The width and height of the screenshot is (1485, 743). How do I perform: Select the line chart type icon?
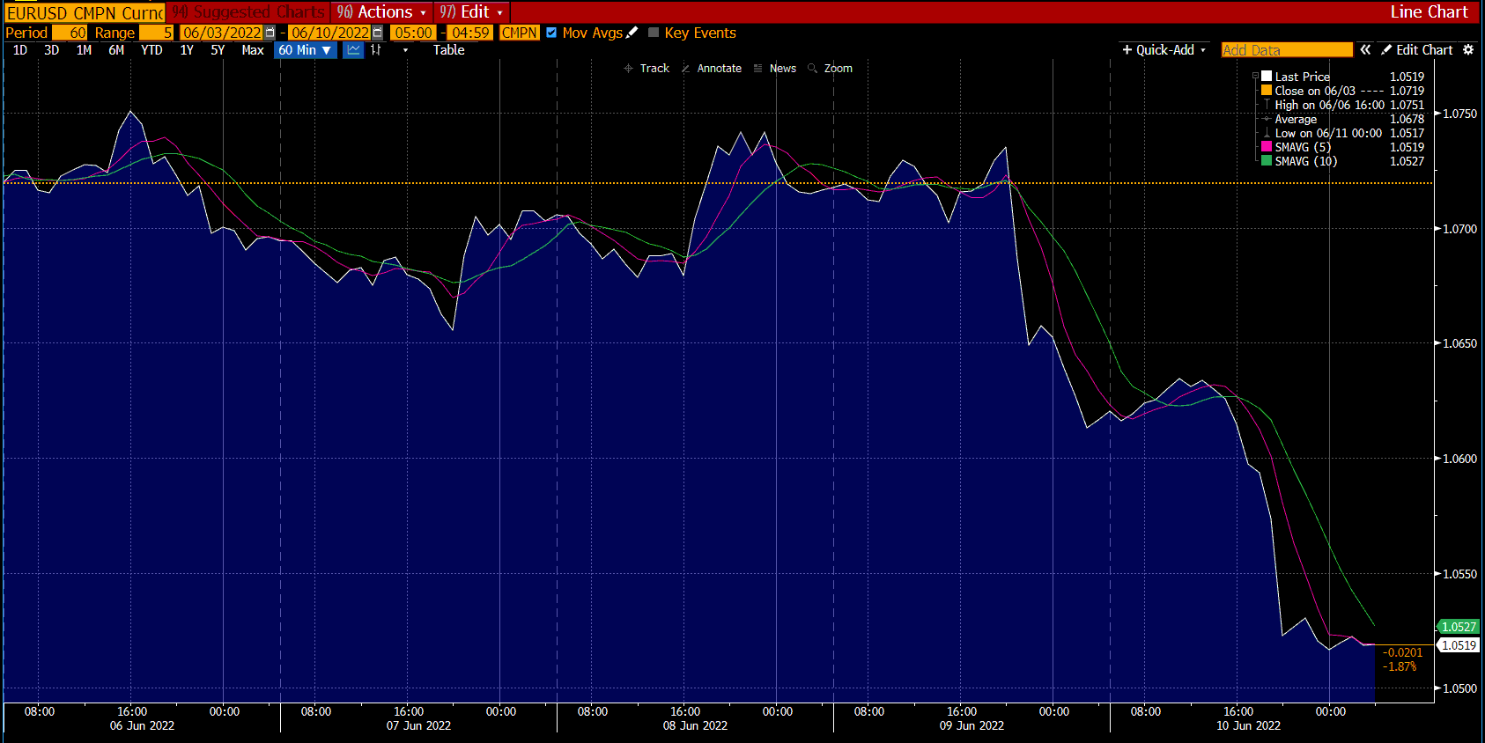[x=353, y=50]
